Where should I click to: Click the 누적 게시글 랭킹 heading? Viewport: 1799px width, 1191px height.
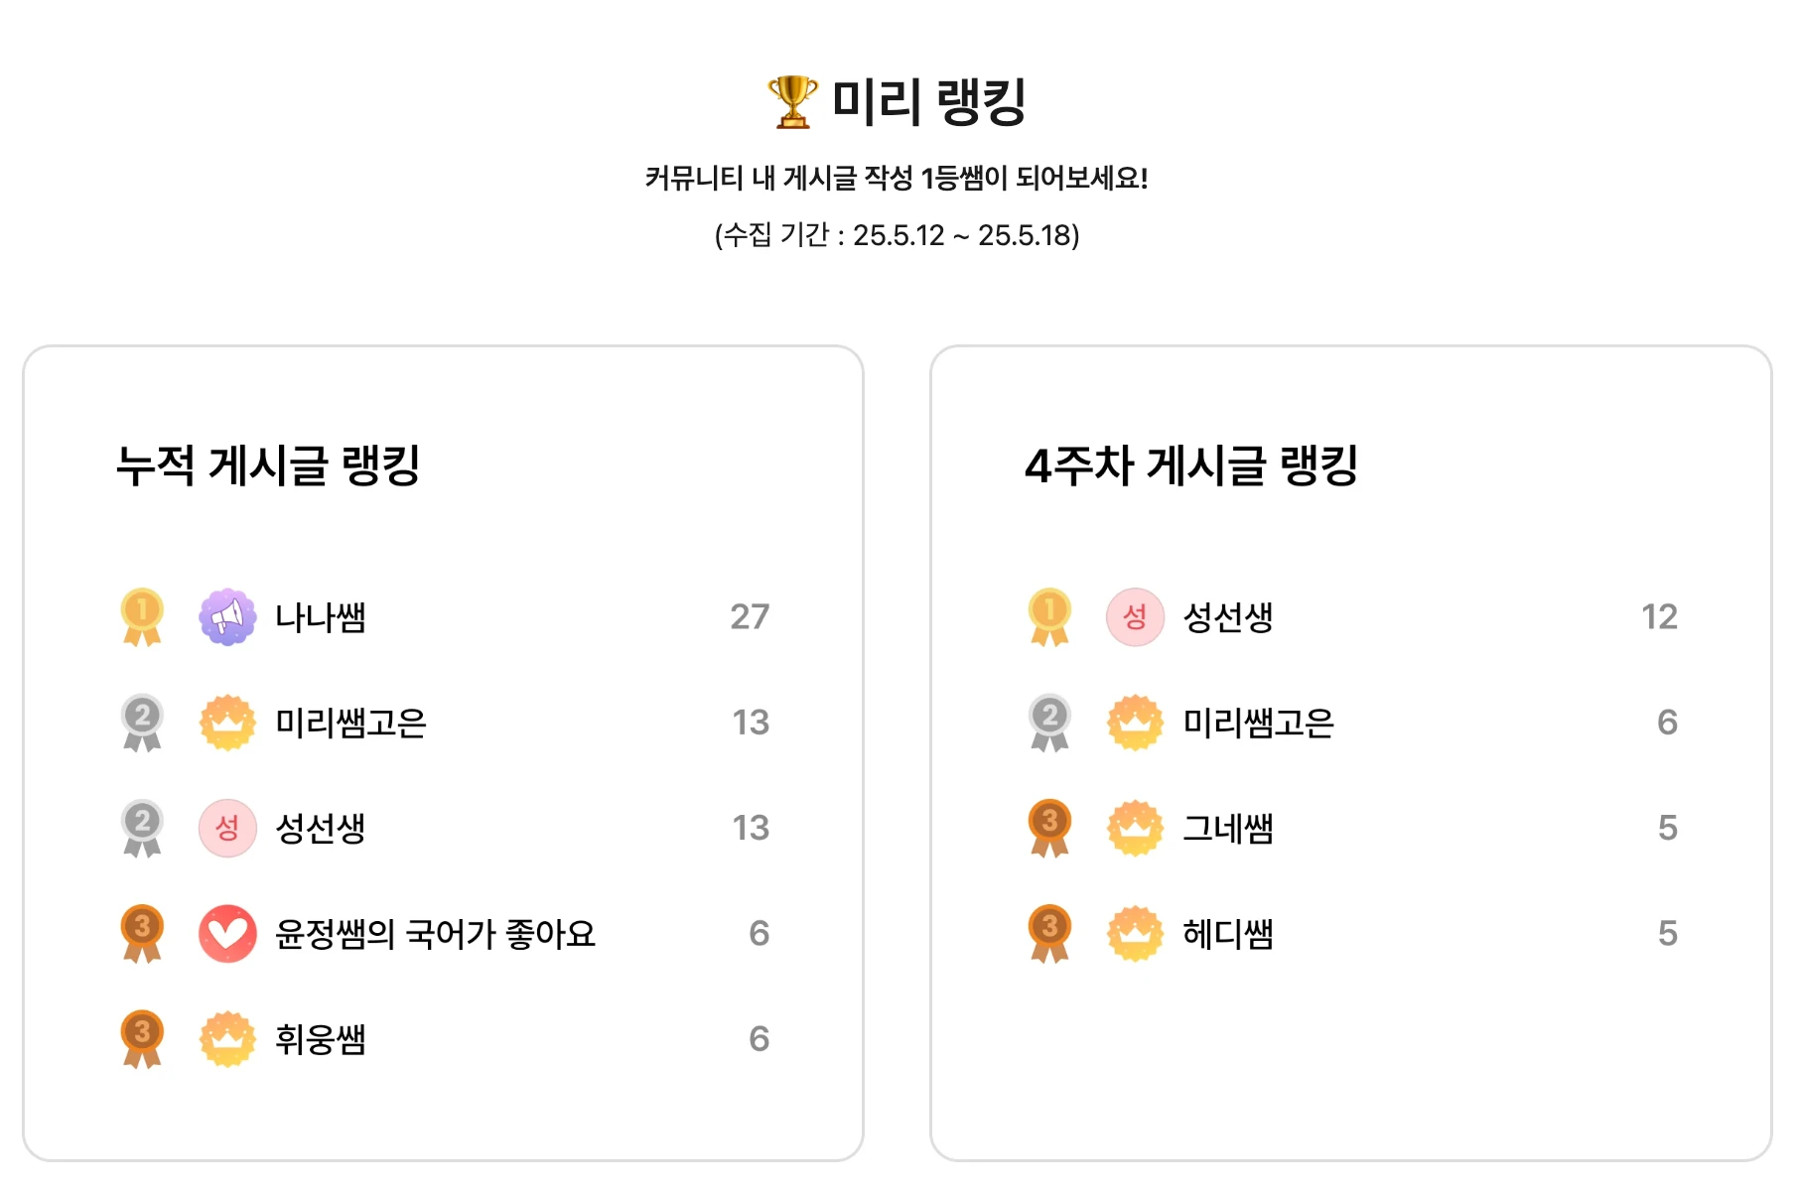268,465
